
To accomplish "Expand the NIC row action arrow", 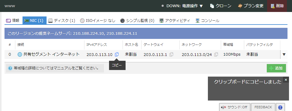I will (284, 54).
